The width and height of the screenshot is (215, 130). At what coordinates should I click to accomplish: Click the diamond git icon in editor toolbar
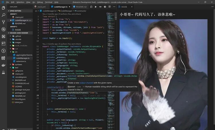105,7
